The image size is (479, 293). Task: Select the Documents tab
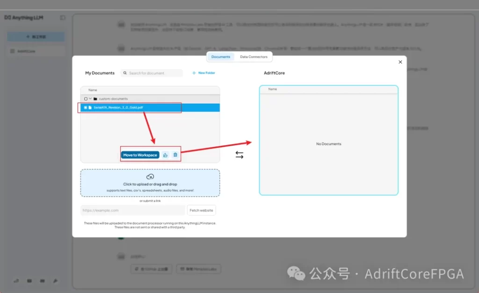click(221, 57)
